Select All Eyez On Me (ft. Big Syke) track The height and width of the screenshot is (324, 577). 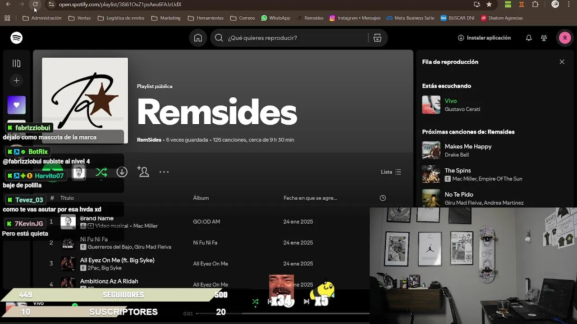pos(117,260)
